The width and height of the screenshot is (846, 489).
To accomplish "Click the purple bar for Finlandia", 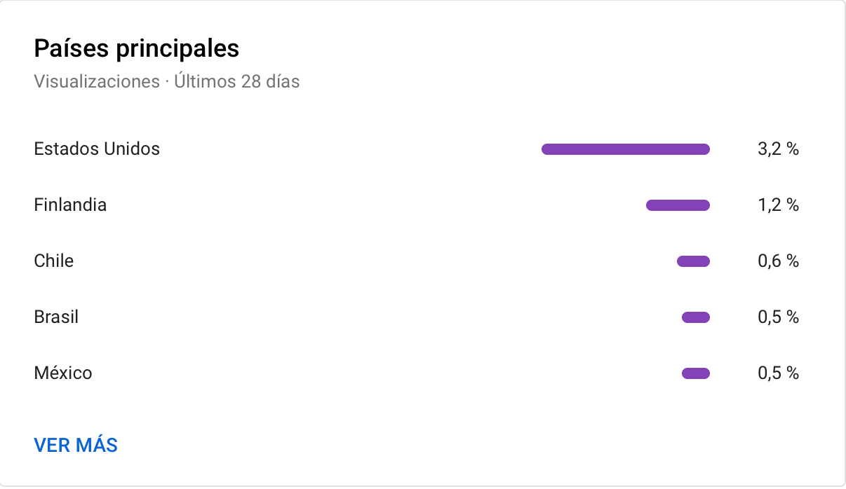I will pos(678,205).
